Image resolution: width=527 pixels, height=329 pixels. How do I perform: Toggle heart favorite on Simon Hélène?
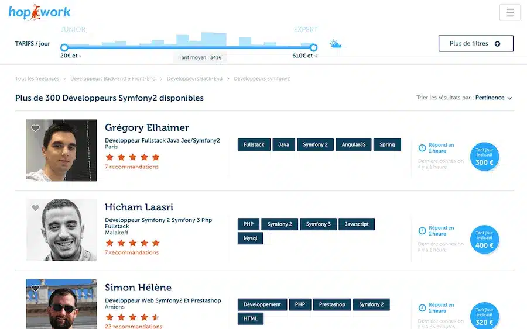tap(36, 288)
